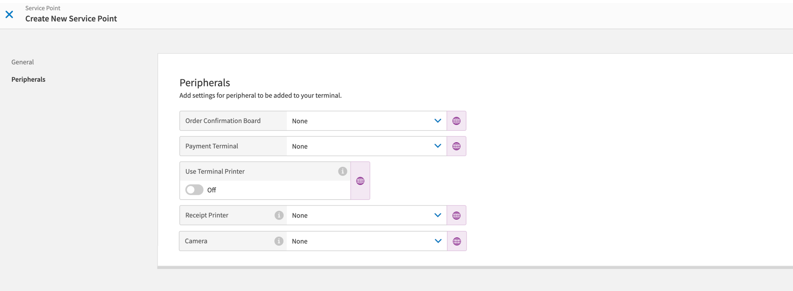Open the Camera selection dropdown

point(438,241)
